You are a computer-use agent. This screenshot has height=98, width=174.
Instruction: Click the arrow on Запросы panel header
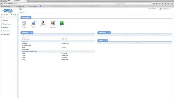click(x=106, y=40)
